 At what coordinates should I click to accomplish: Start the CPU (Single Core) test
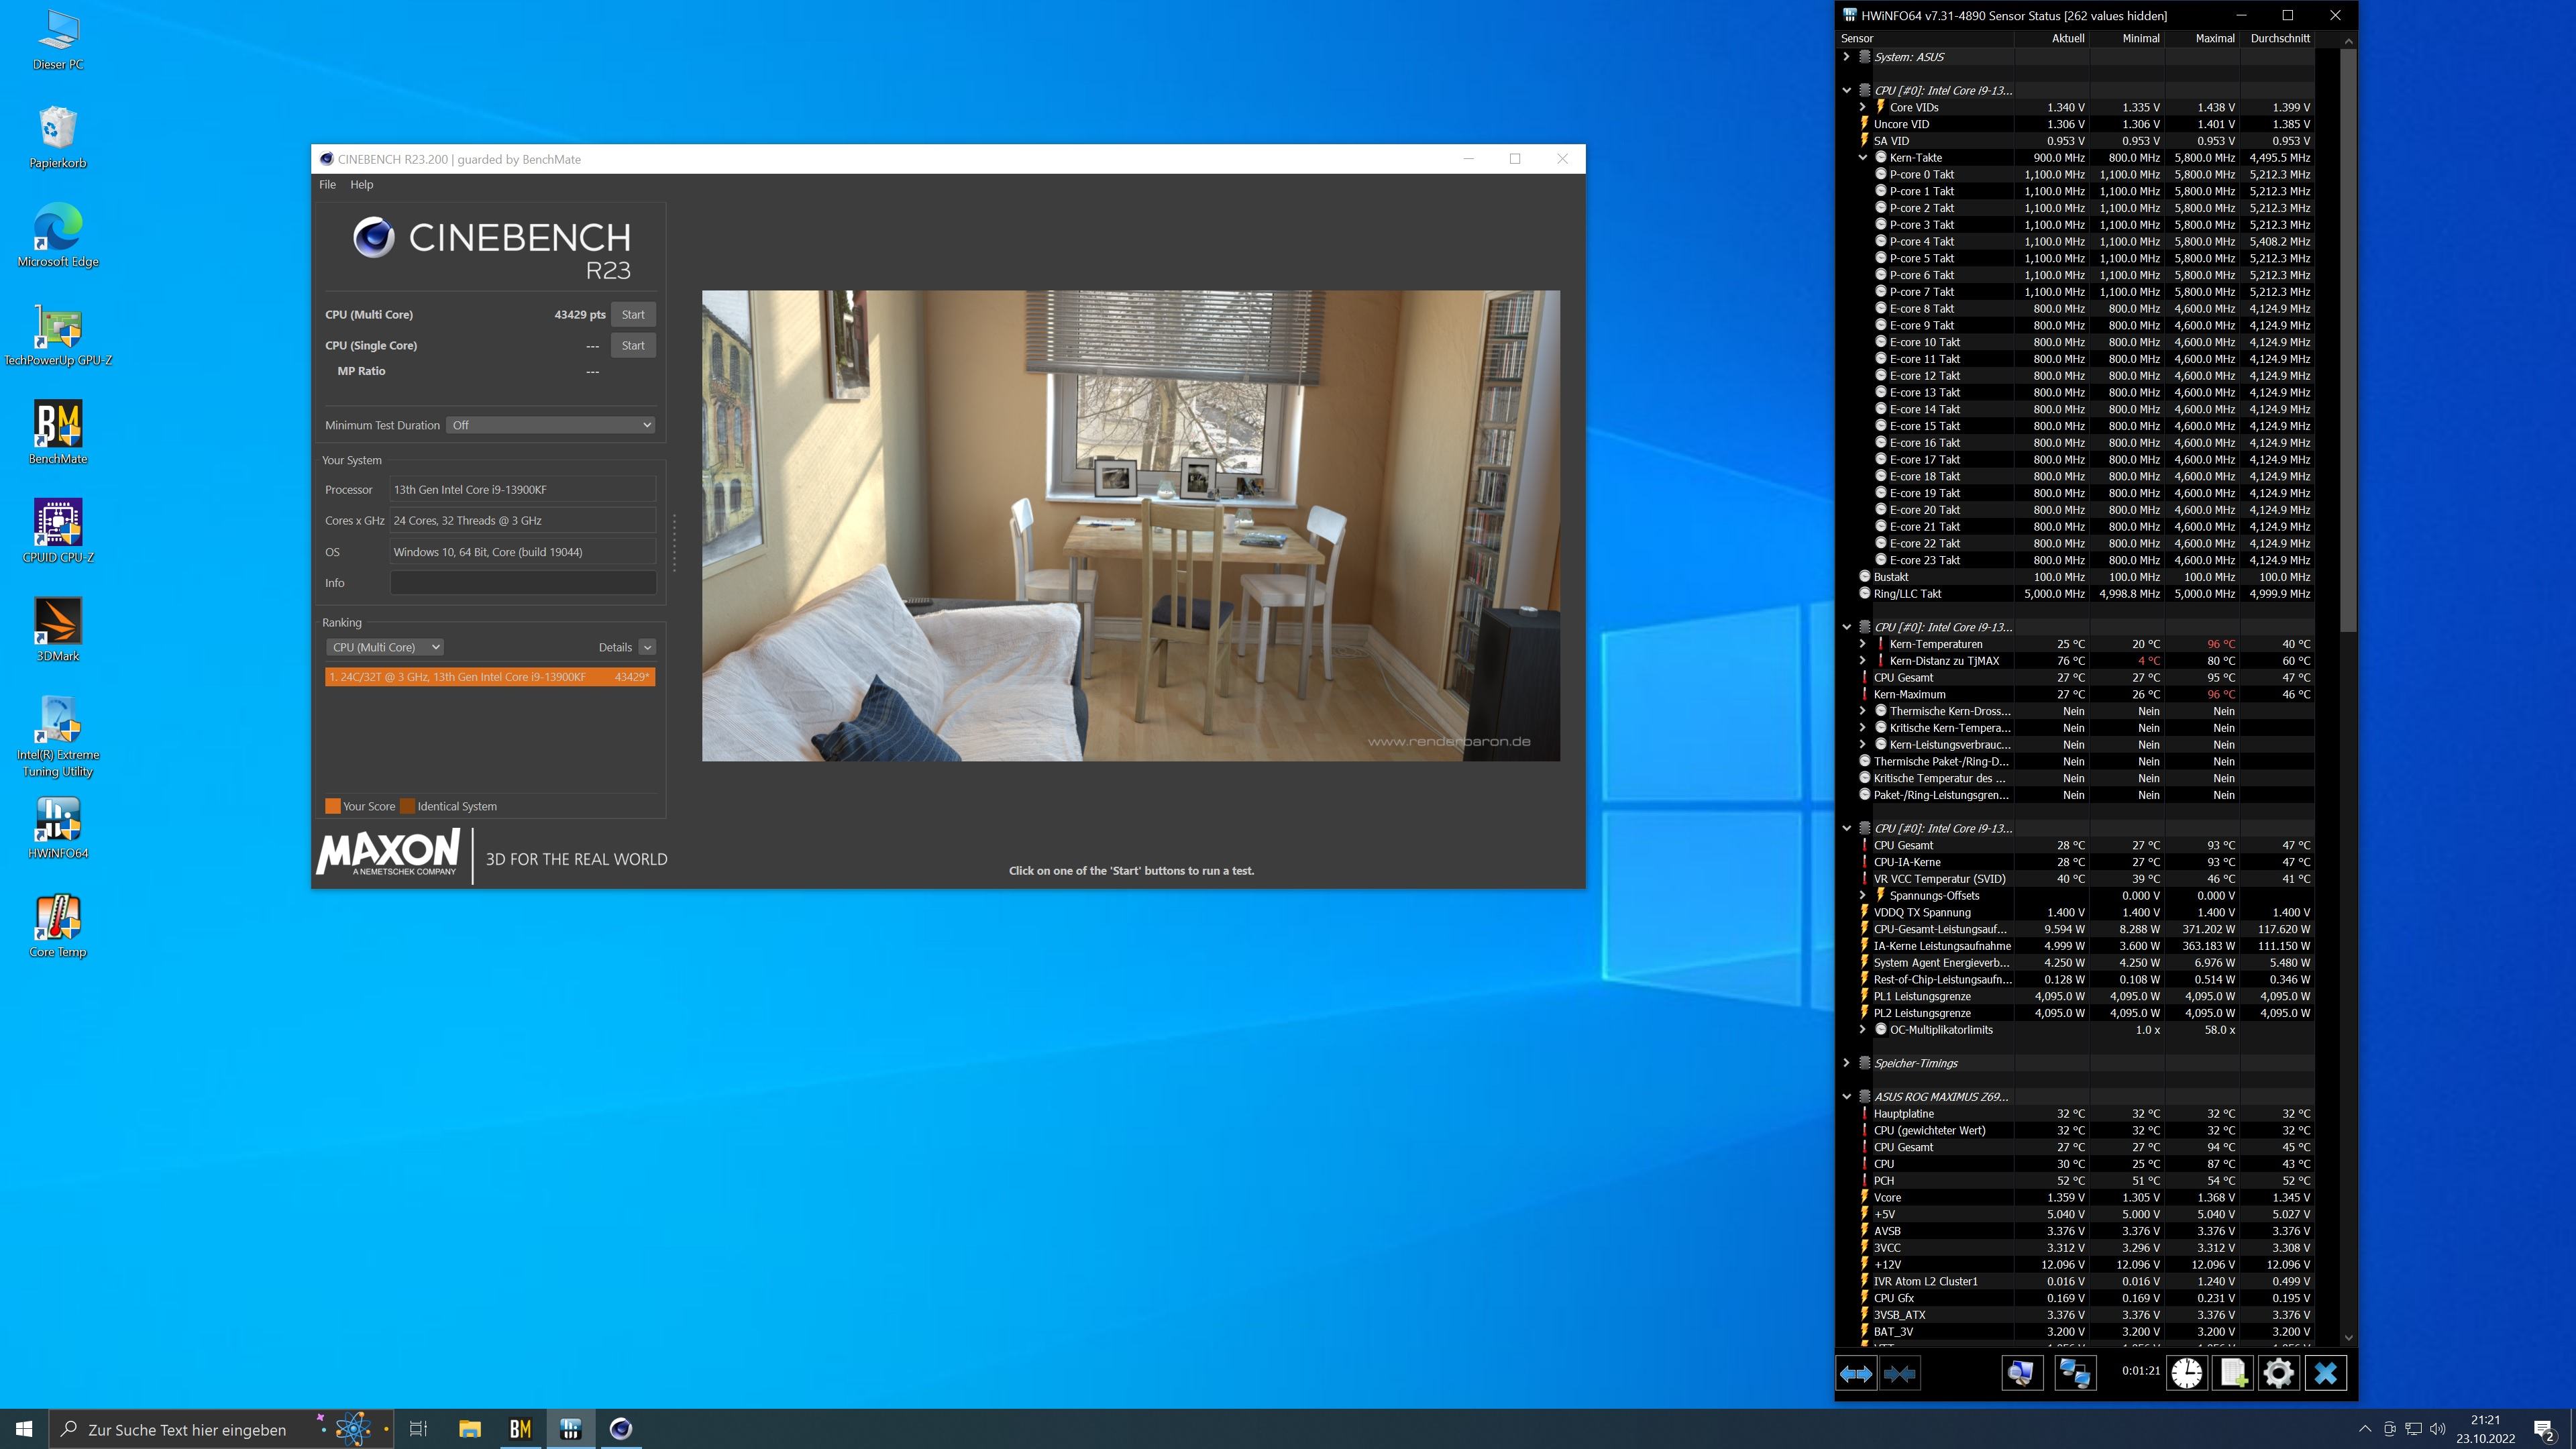pos(633,345)
